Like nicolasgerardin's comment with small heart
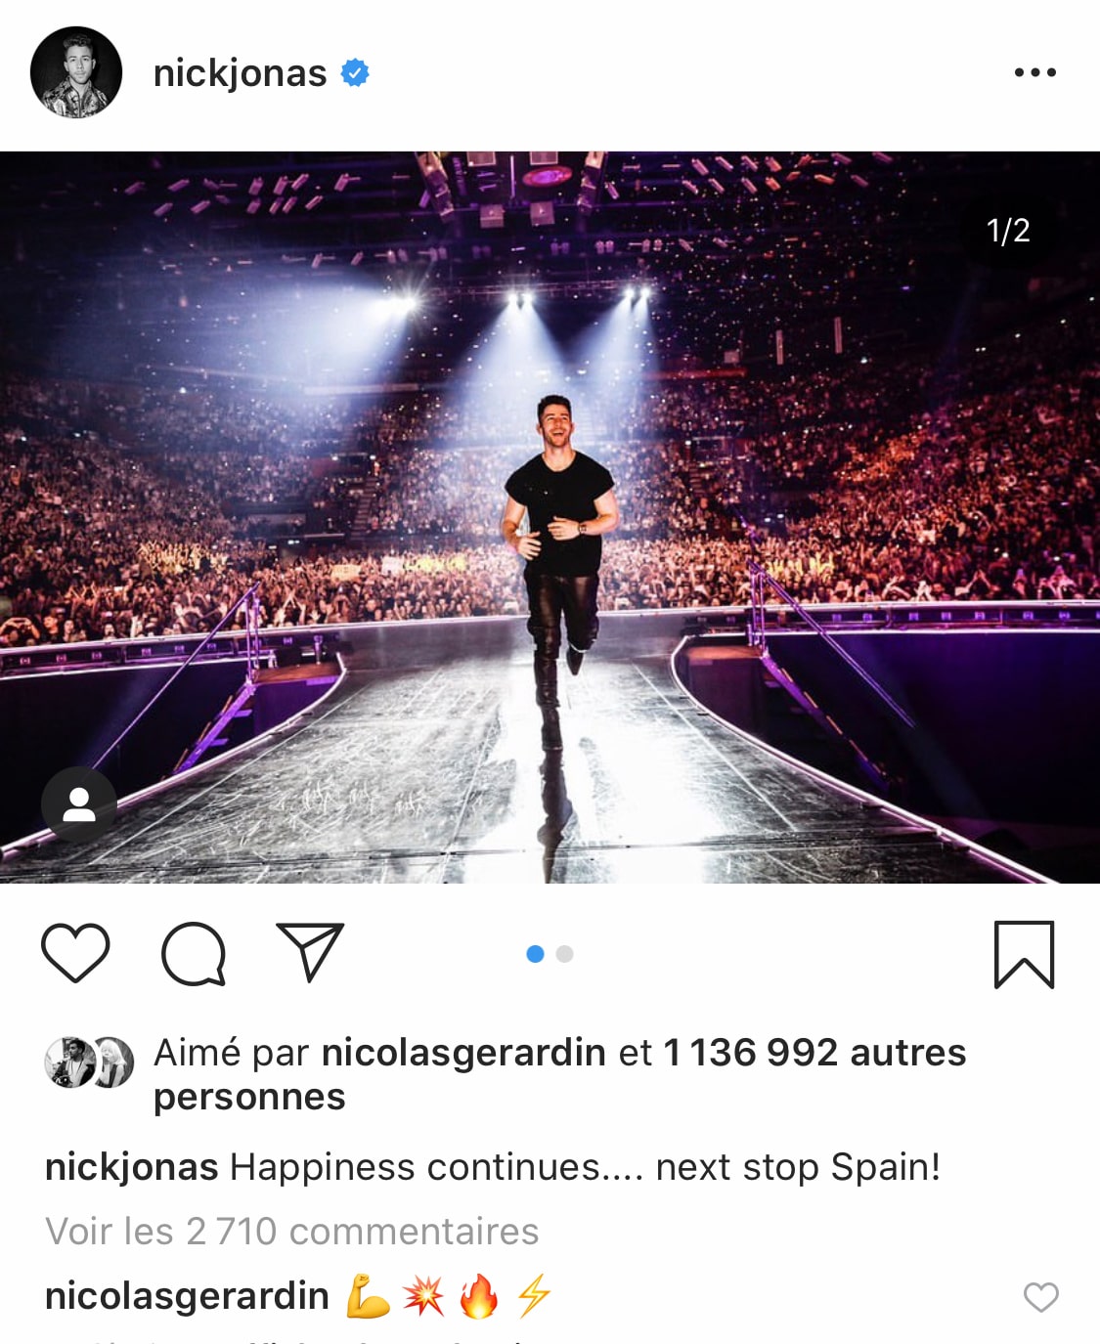Screen dimensions: 1100x1344 click(x=1040, y=1297)
